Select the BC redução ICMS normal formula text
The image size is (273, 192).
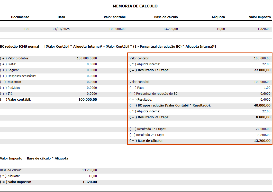coord(108,46)
